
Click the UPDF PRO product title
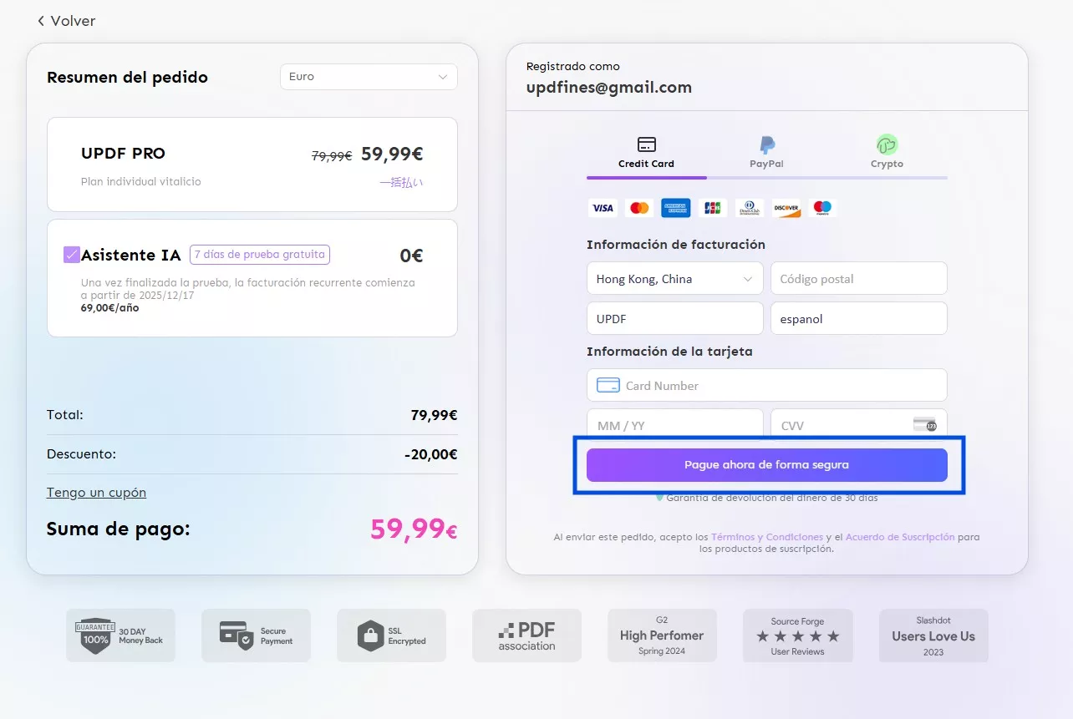124,154
